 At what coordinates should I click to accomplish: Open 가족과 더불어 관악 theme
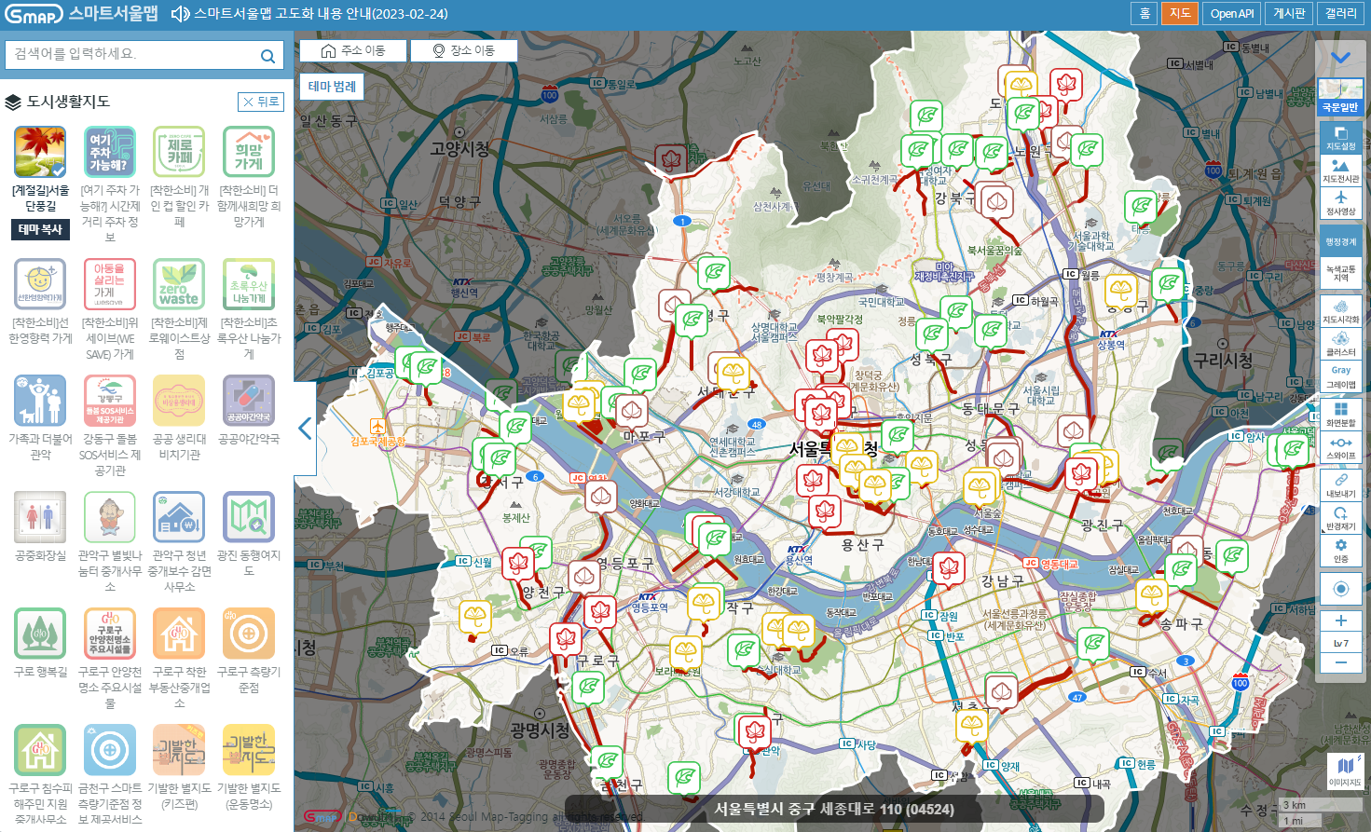point(40,401)
